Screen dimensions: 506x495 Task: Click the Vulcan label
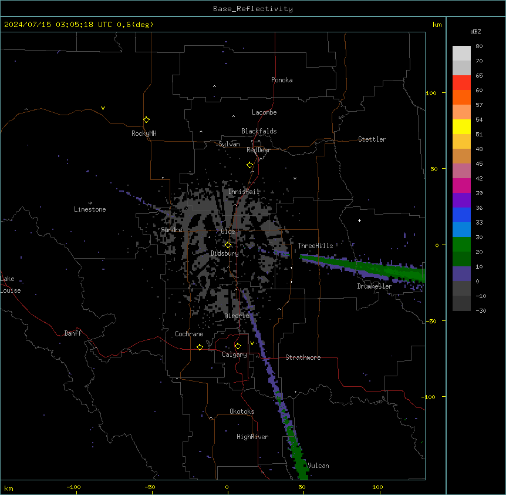coord(318,466)
